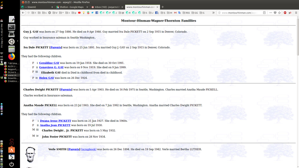Switch to the 'Create a...' window entry
The image size is (299, 168).
[x=12, y=81]
